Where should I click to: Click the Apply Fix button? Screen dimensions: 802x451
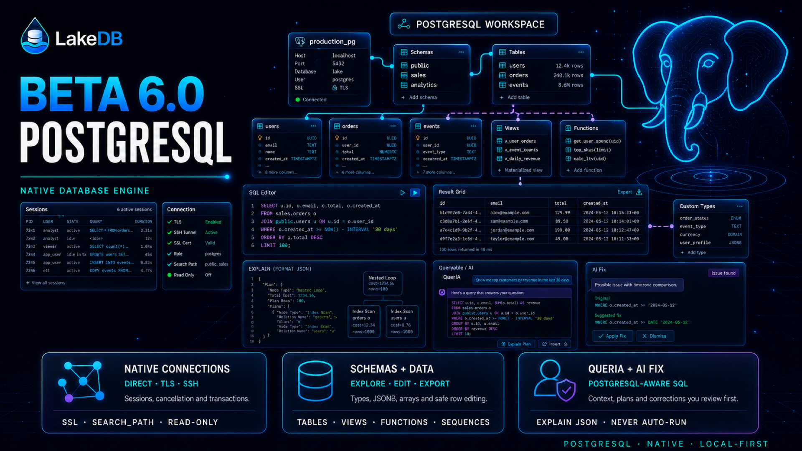coord(612,336)
